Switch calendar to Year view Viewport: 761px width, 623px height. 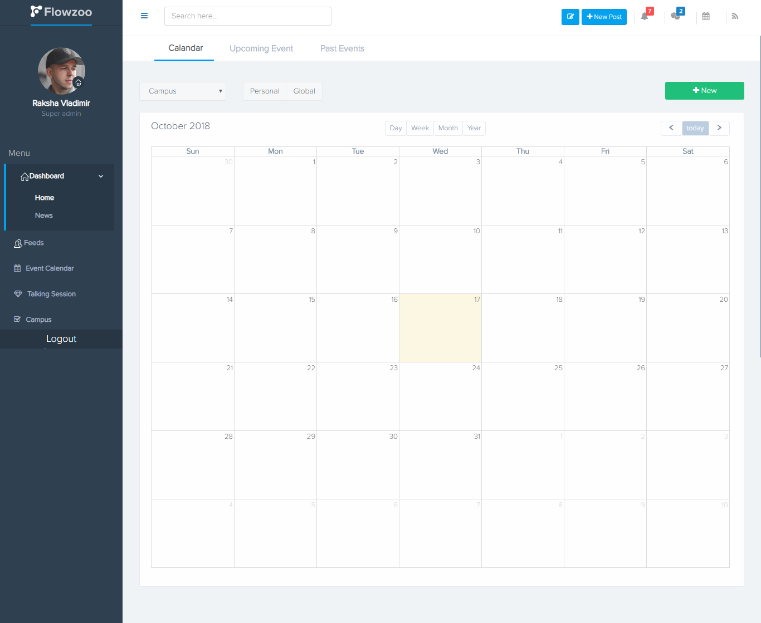tap(474, 128)
